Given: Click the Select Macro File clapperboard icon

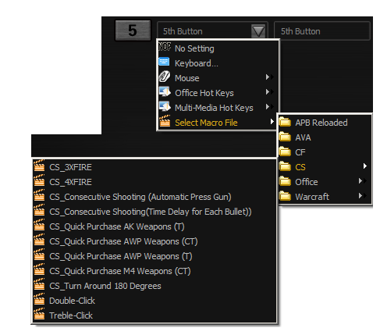Looking at the screenshot, I should (165, 121).
